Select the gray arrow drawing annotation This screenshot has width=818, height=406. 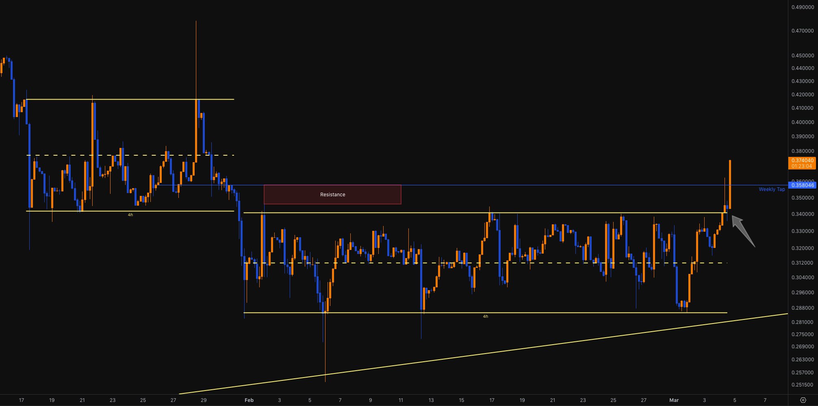[743, 231]
